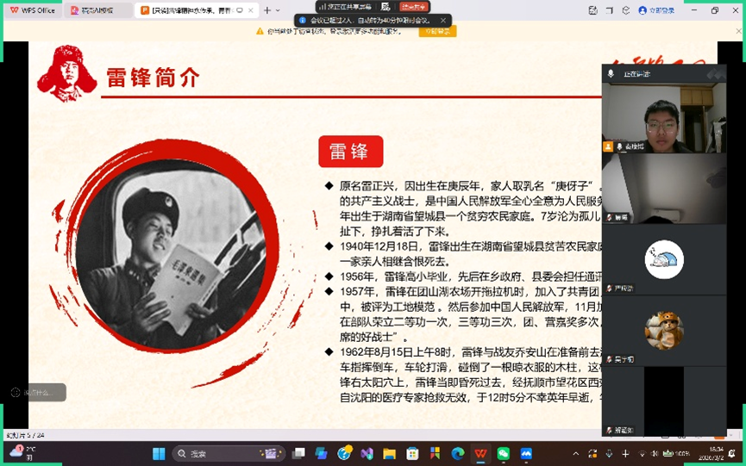The height and width of the screenshot is (466, 746).
Task: Select the speaker's video thumbnail
Action: [x=663, y=118]
